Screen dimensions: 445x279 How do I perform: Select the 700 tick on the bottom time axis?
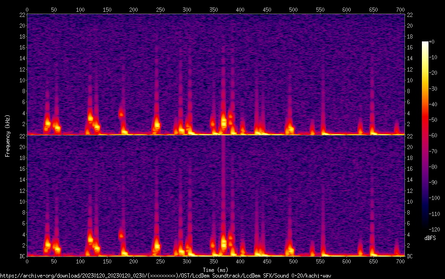(x=400, y=261)
